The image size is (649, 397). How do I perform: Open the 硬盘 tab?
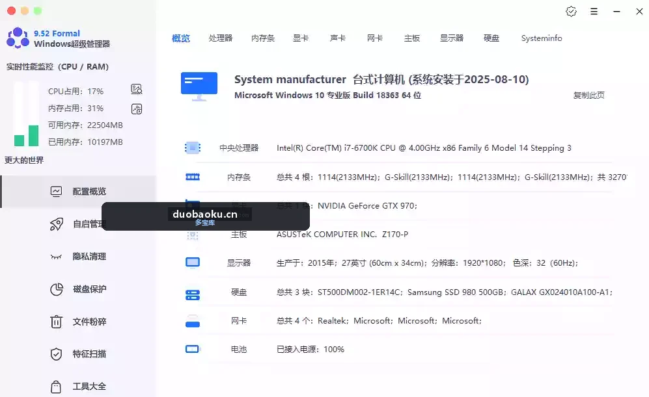(x=491, y=38)
